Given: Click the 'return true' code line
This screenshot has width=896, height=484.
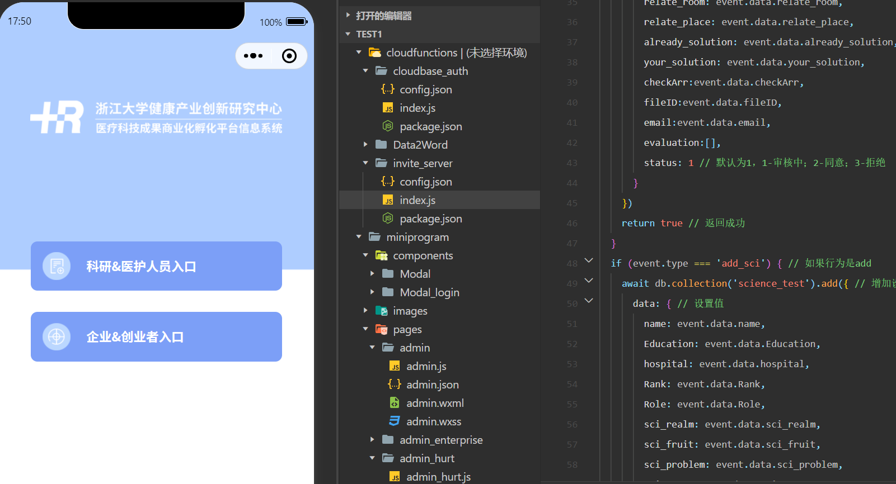Looking at the screenshot, I should tap(683, 223).
